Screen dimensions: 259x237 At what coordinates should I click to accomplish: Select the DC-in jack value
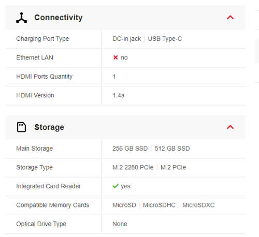[126, 39]
